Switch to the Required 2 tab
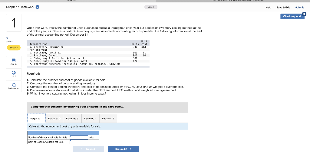Viewport: 310px width, 167px height. click(x=54, y=118)
